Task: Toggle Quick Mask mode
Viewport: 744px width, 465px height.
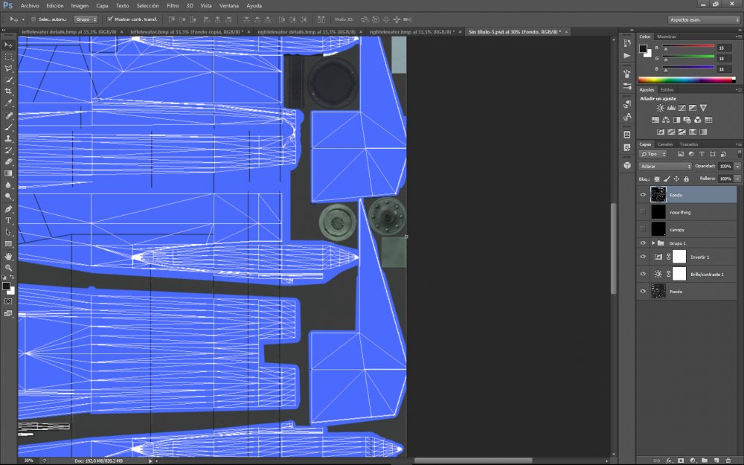Action: [8, 301]
